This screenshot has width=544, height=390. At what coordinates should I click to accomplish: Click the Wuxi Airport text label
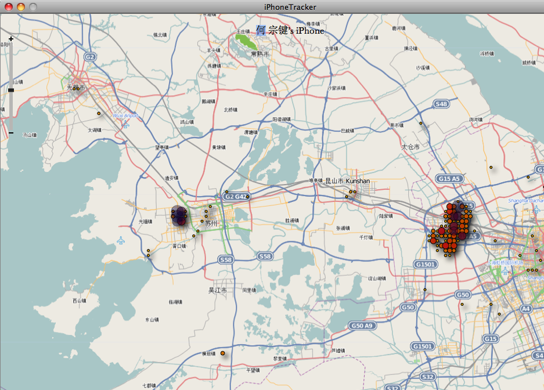point(125,115)
